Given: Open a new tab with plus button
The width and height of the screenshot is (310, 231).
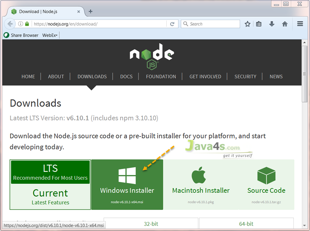Looking at the screenshot, I should click(x=91, y=11).
